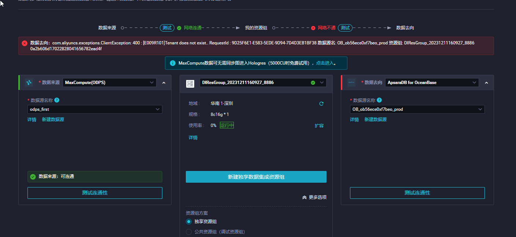
Task: Click the red cross icon next to 网络不通
Action: click(313, 28)
